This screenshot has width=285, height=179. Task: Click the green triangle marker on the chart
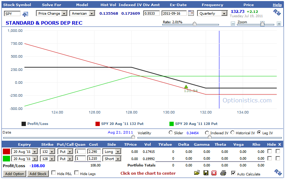click(x=186, y=87)
